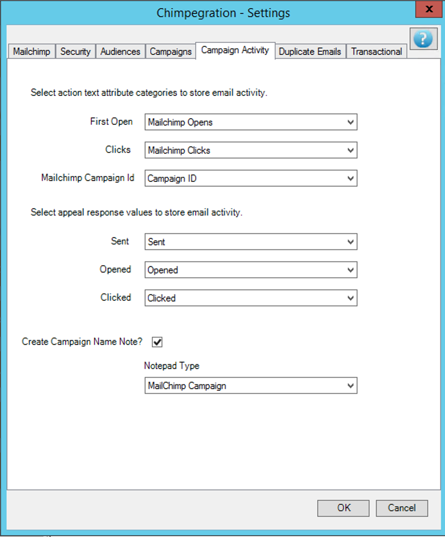Open the Clicks category dropdown
The width and height of the screenshot is (445, 537).
point(251,150)
